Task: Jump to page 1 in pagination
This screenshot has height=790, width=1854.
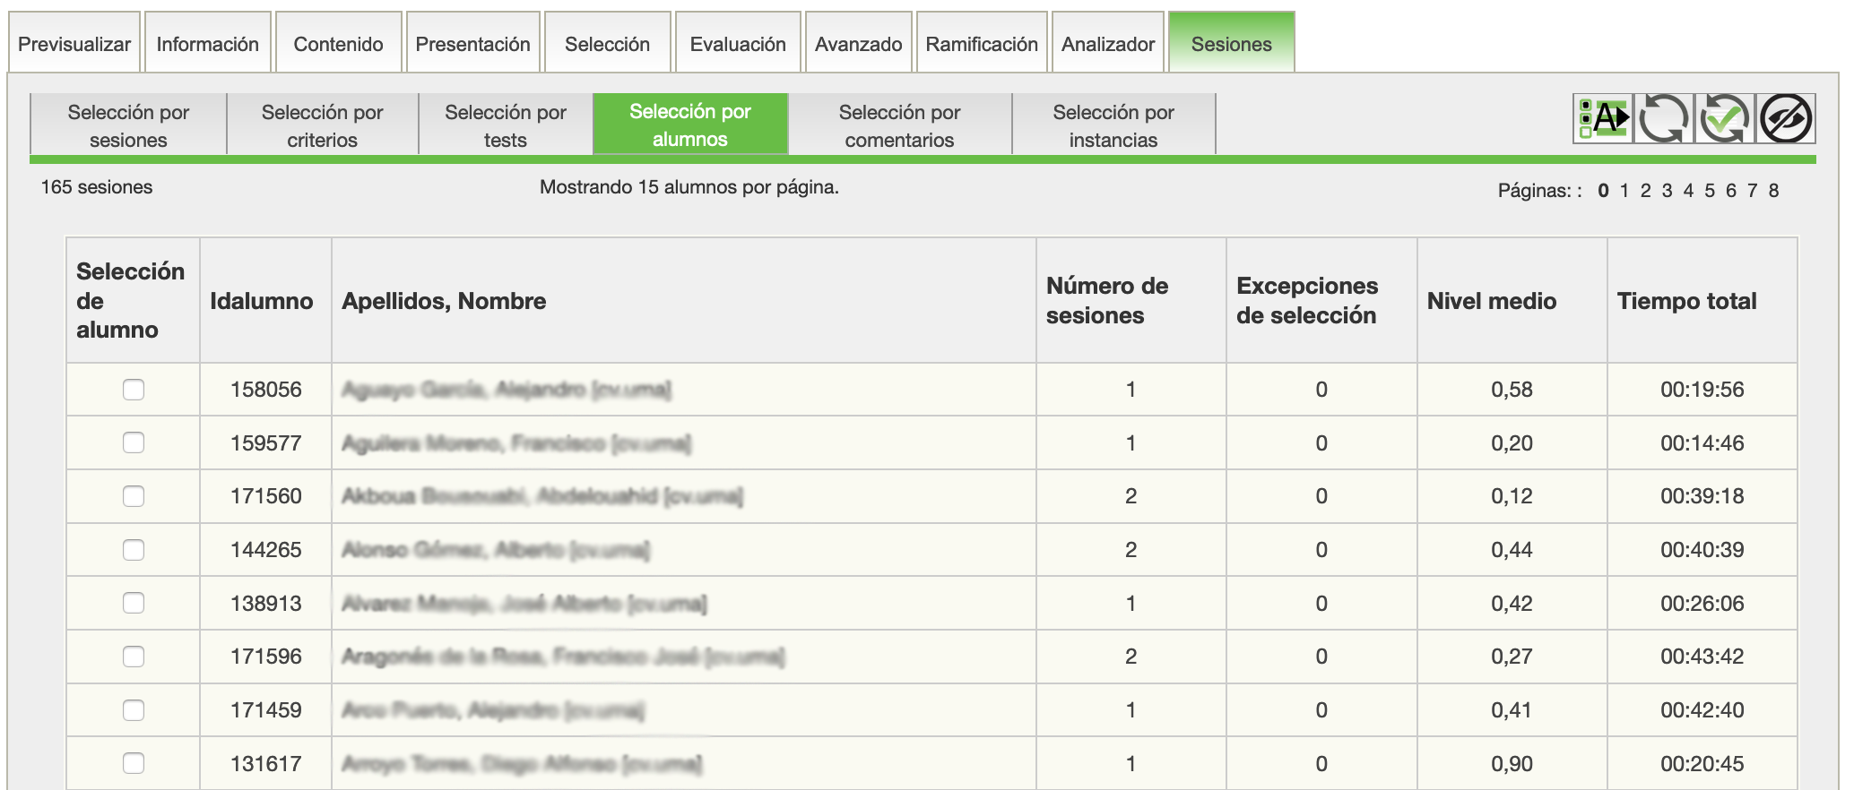Action: (1624, 191)
